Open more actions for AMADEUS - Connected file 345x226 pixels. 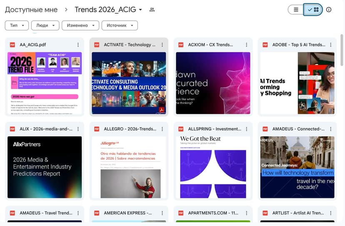pyautogui.click(x=330, y=129)
